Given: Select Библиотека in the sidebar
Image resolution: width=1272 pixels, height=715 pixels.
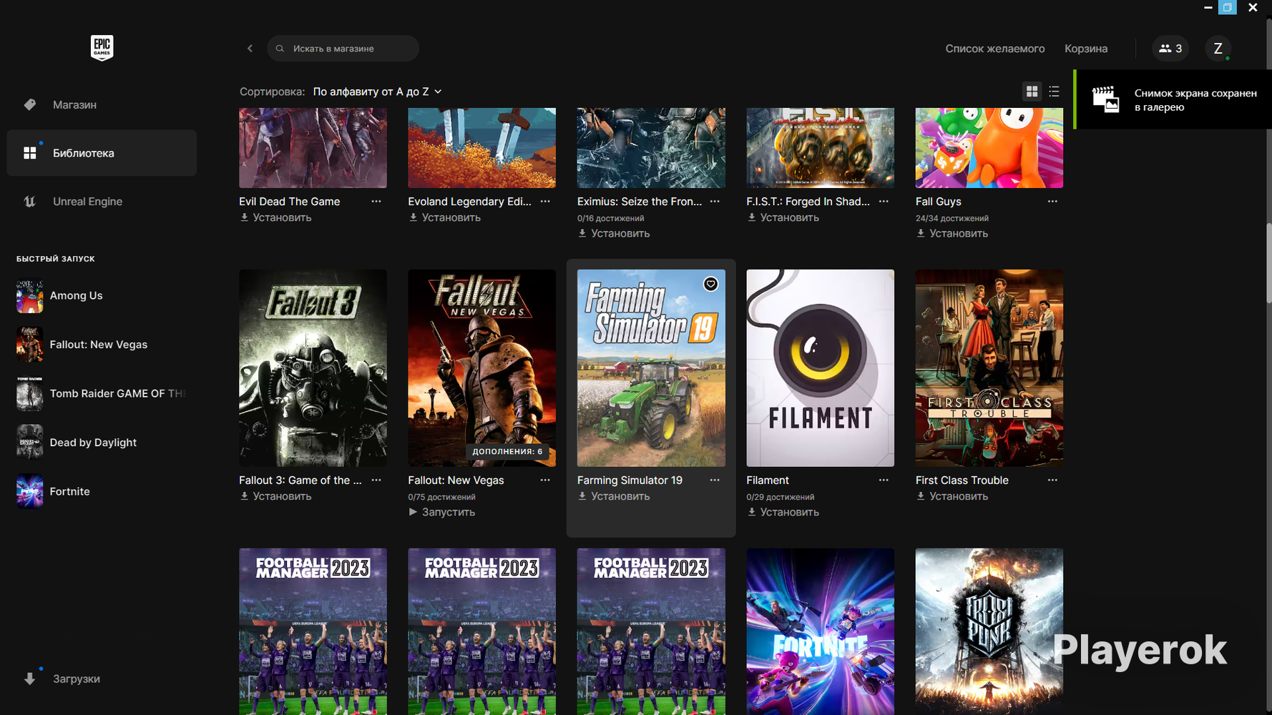Looking at the screenshot, I should [102, 153].
